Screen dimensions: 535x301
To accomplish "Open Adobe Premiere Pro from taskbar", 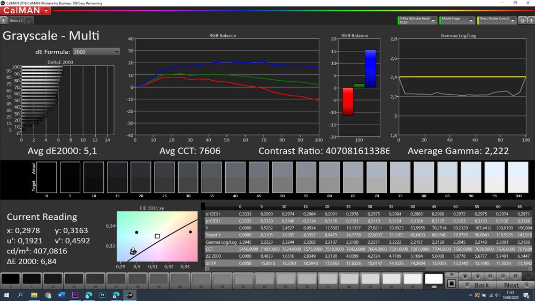I will point(75,295).
